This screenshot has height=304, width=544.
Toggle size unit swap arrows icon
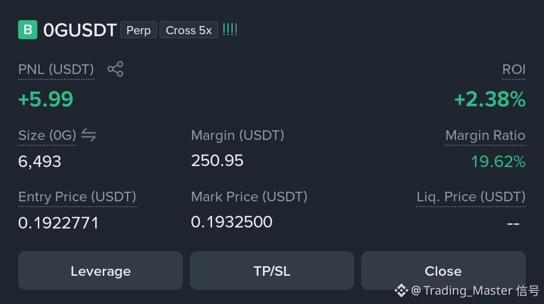pyautogui.click(x=89, y=135)
